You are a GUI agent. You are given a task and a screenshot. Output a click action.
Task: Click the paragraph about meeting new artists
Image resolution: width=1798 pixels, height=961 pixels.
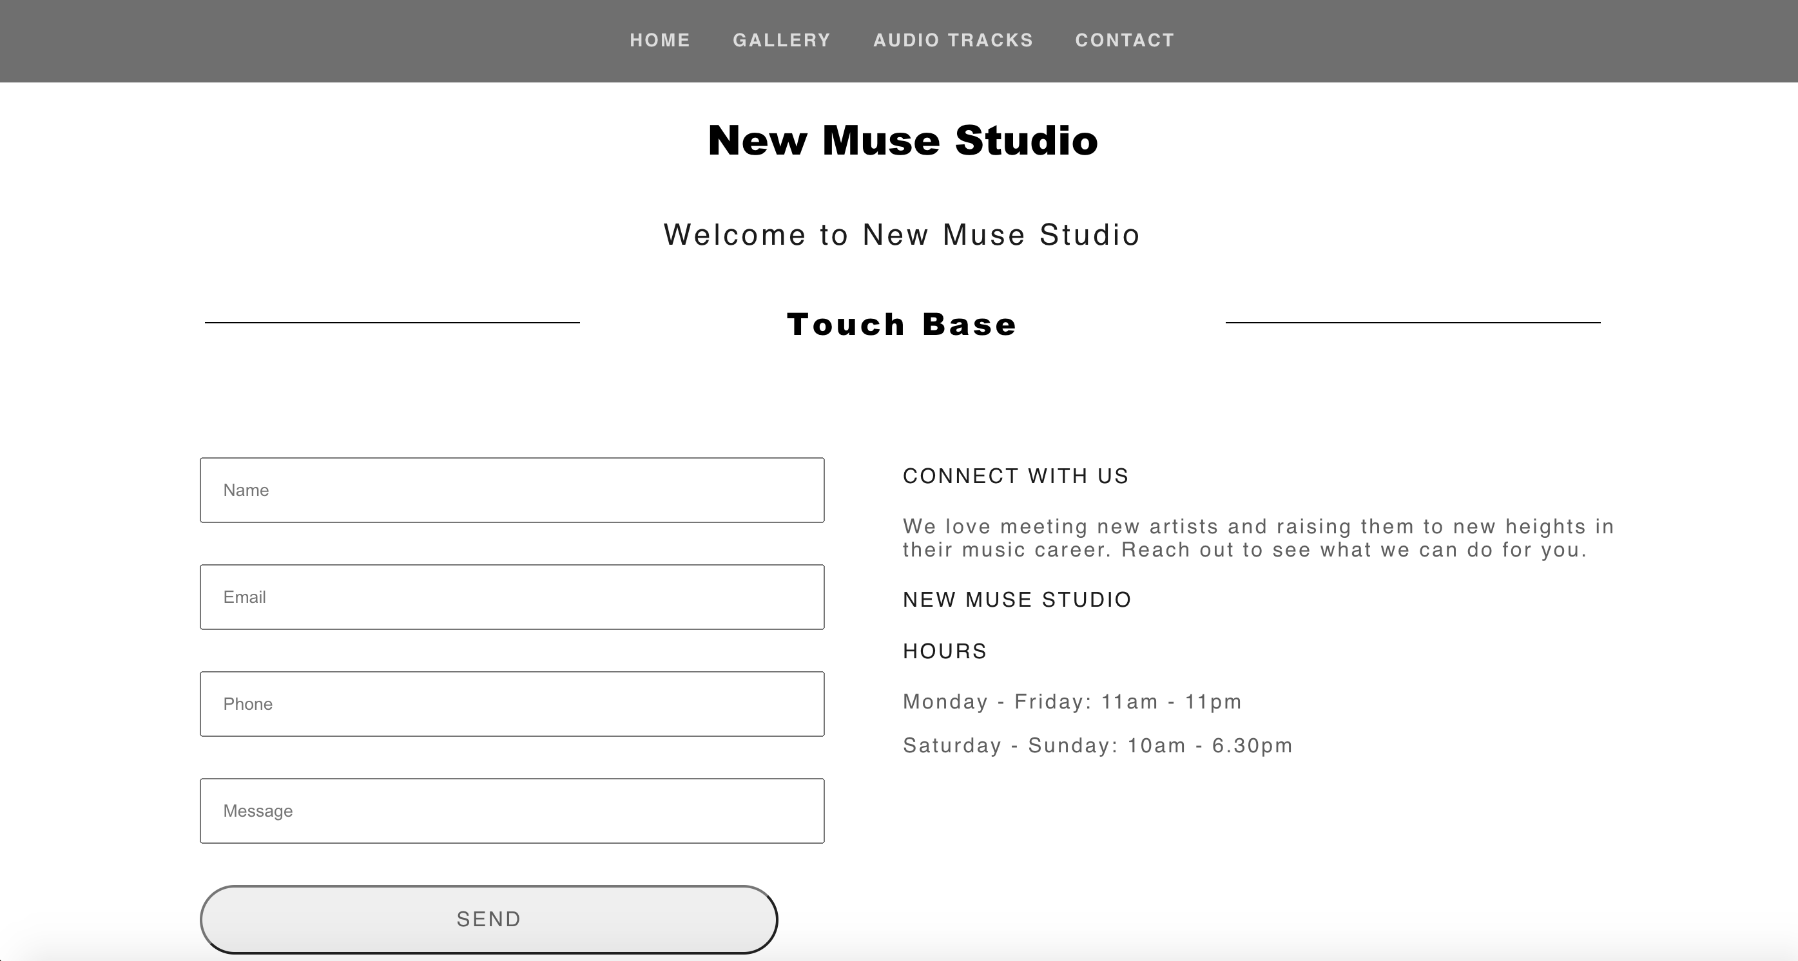pos(1259,538)
